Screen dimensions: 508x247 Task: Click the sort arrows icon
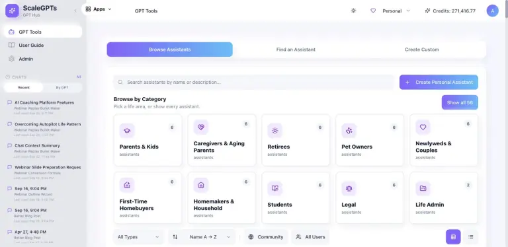(x=175, y=237)
